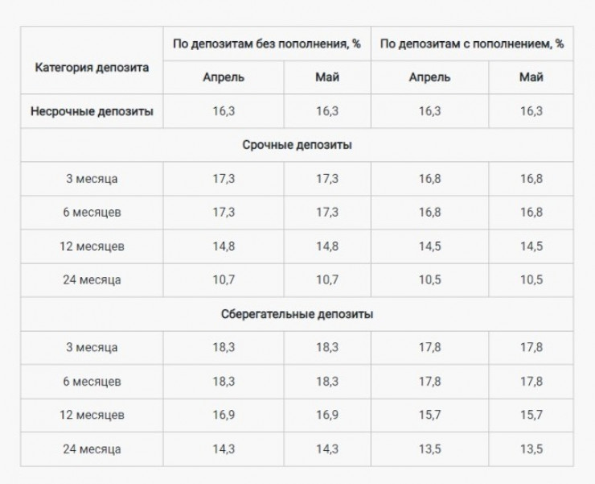
Task: Select '3 месяца' under Срочные депозиты
Action: (x=92, y=179)
